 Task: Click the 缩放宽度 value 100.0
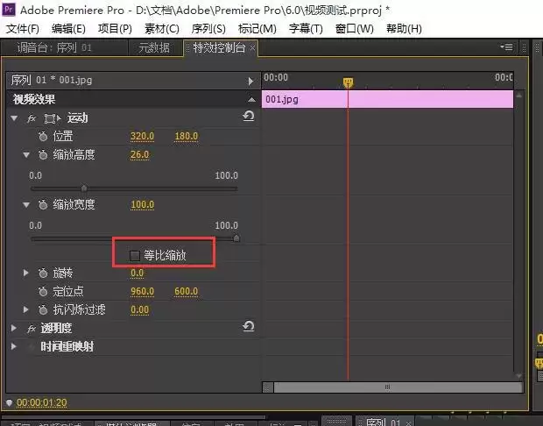(x=143, y=204)
